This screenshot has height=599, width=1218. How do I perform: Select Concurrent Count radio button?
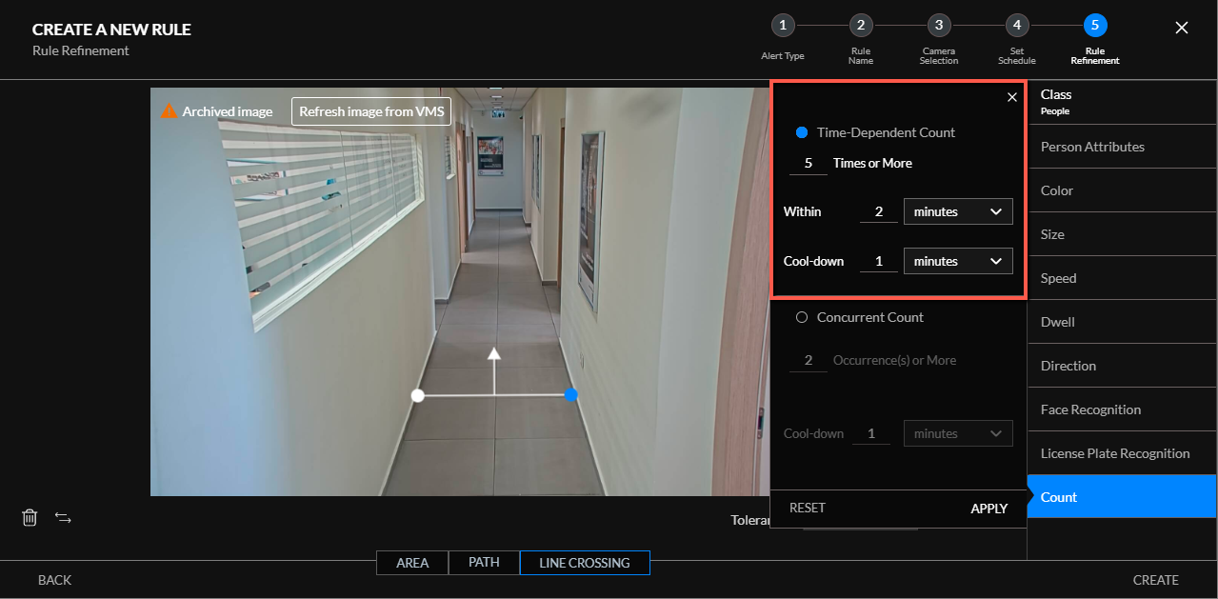pyautogui.click(x=802, y=317)
